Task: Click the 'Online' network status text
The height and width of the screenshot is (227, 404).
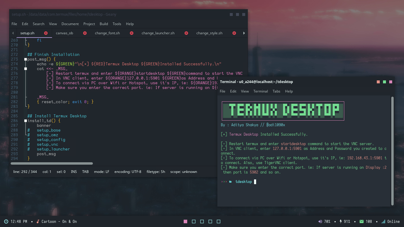Action: [393, 221]
